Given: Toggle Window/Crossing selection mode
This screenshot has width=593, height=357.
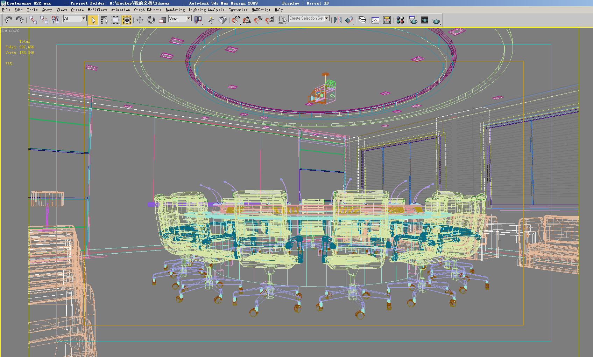Looking at the screenshot, I should coord(127,20).
